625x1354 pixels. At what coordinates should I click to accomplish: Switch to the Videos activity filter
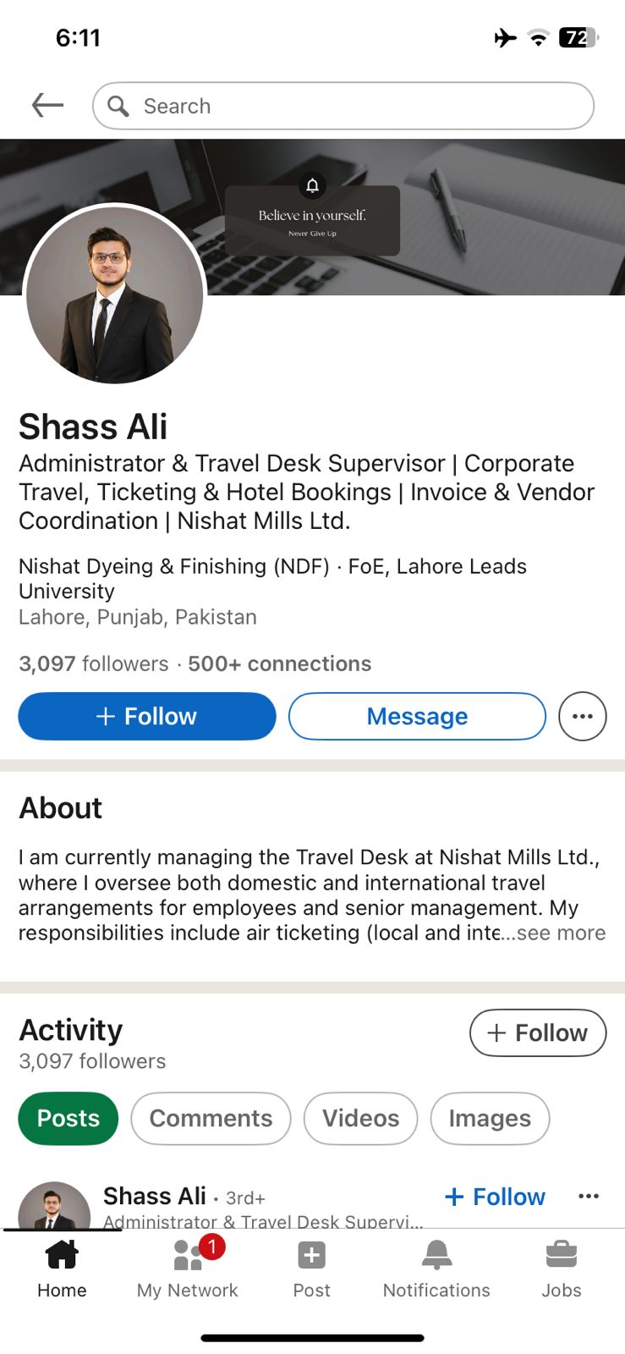tap(360, 1118)
